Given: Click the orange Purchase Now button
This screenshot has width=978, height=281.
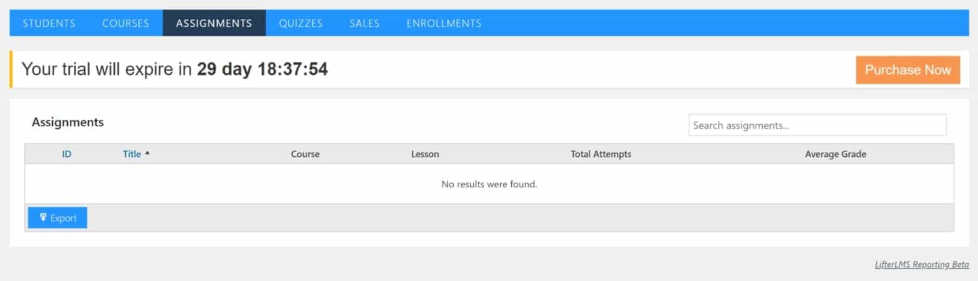Looking at the screenshot, I should [x=908, y=70].
